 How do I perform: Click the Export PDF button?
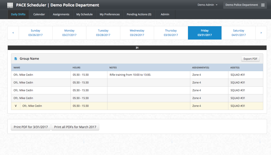point(250,59)
